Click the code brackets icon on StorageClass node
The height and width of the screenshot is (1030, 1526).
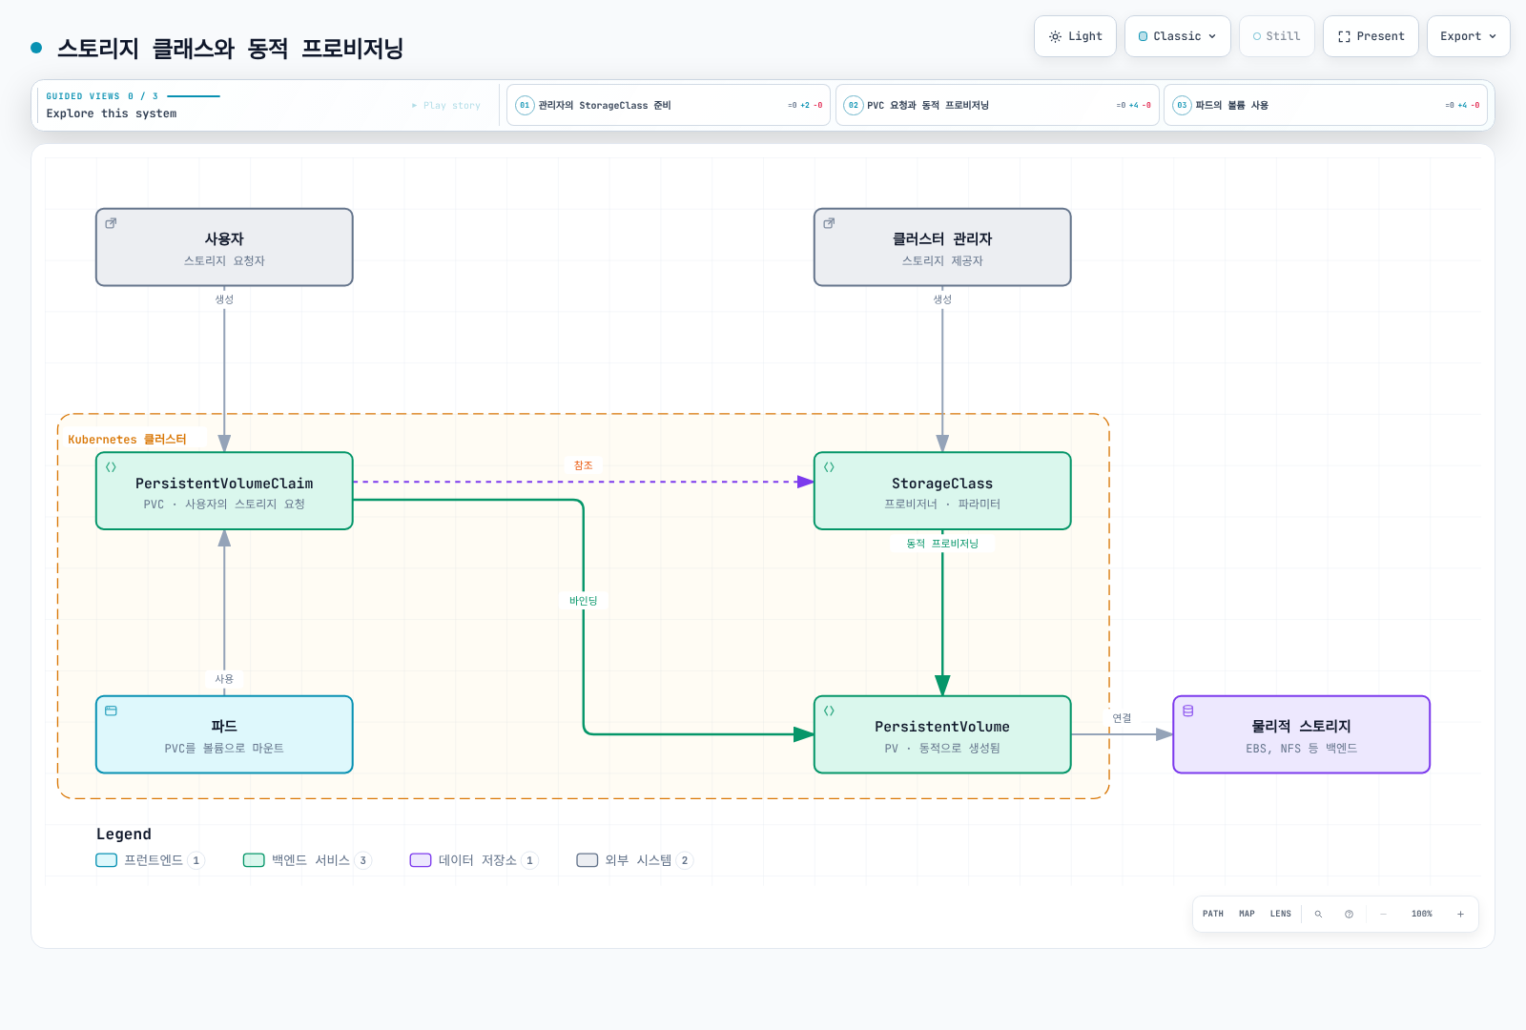(x=829, y=467)
